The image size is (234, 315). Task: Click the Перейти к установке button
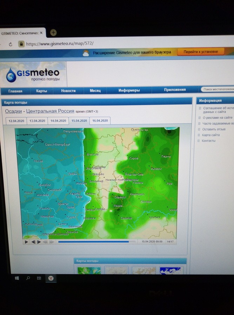pyautogui.click(x=200, y=52)
